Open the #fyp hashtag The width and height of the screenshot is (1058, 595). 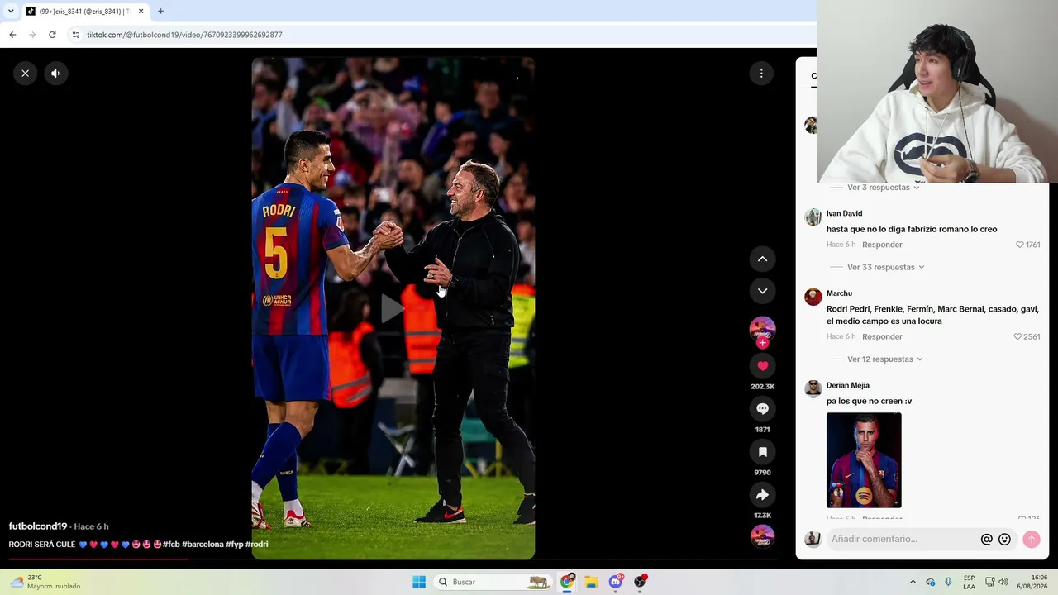[x=235, y=545]
